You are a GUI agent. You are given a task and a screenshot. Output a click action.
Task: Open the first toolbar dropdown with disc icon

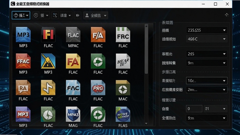(21, 15)
